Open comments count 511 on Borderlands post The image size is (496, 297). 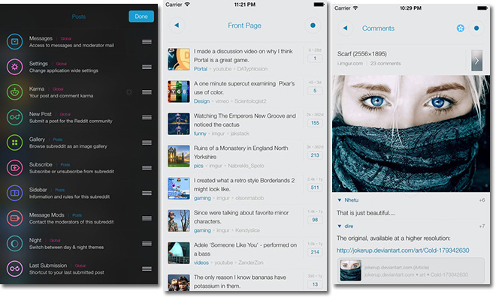click(x=315, y=187)
